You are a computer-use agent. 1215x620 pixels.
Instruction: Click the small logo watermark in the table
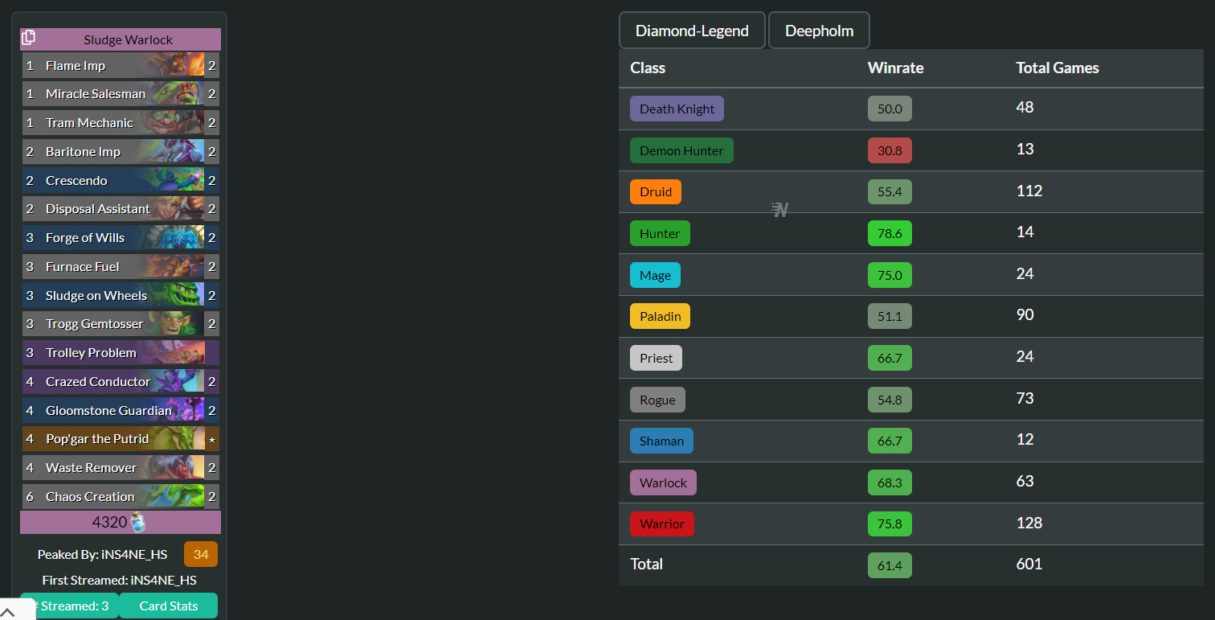779,210
